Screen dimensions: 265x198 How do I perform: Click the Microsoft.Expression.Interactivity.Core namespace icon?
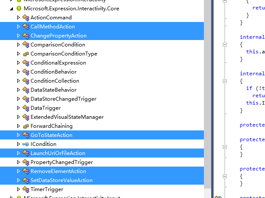click(19, 9)
